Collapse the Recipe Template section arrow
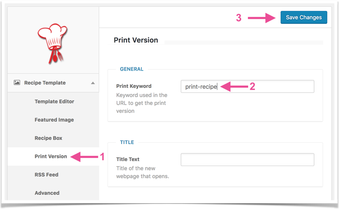Image resolution: width=339 pixels, height=209 pixels. 93,83
